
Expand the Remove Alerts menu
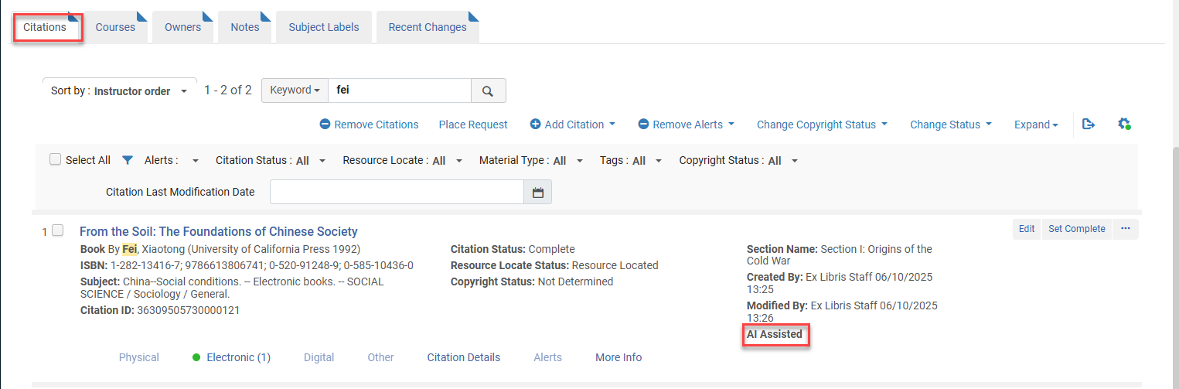pyautogui.click(x=686, y=125)
